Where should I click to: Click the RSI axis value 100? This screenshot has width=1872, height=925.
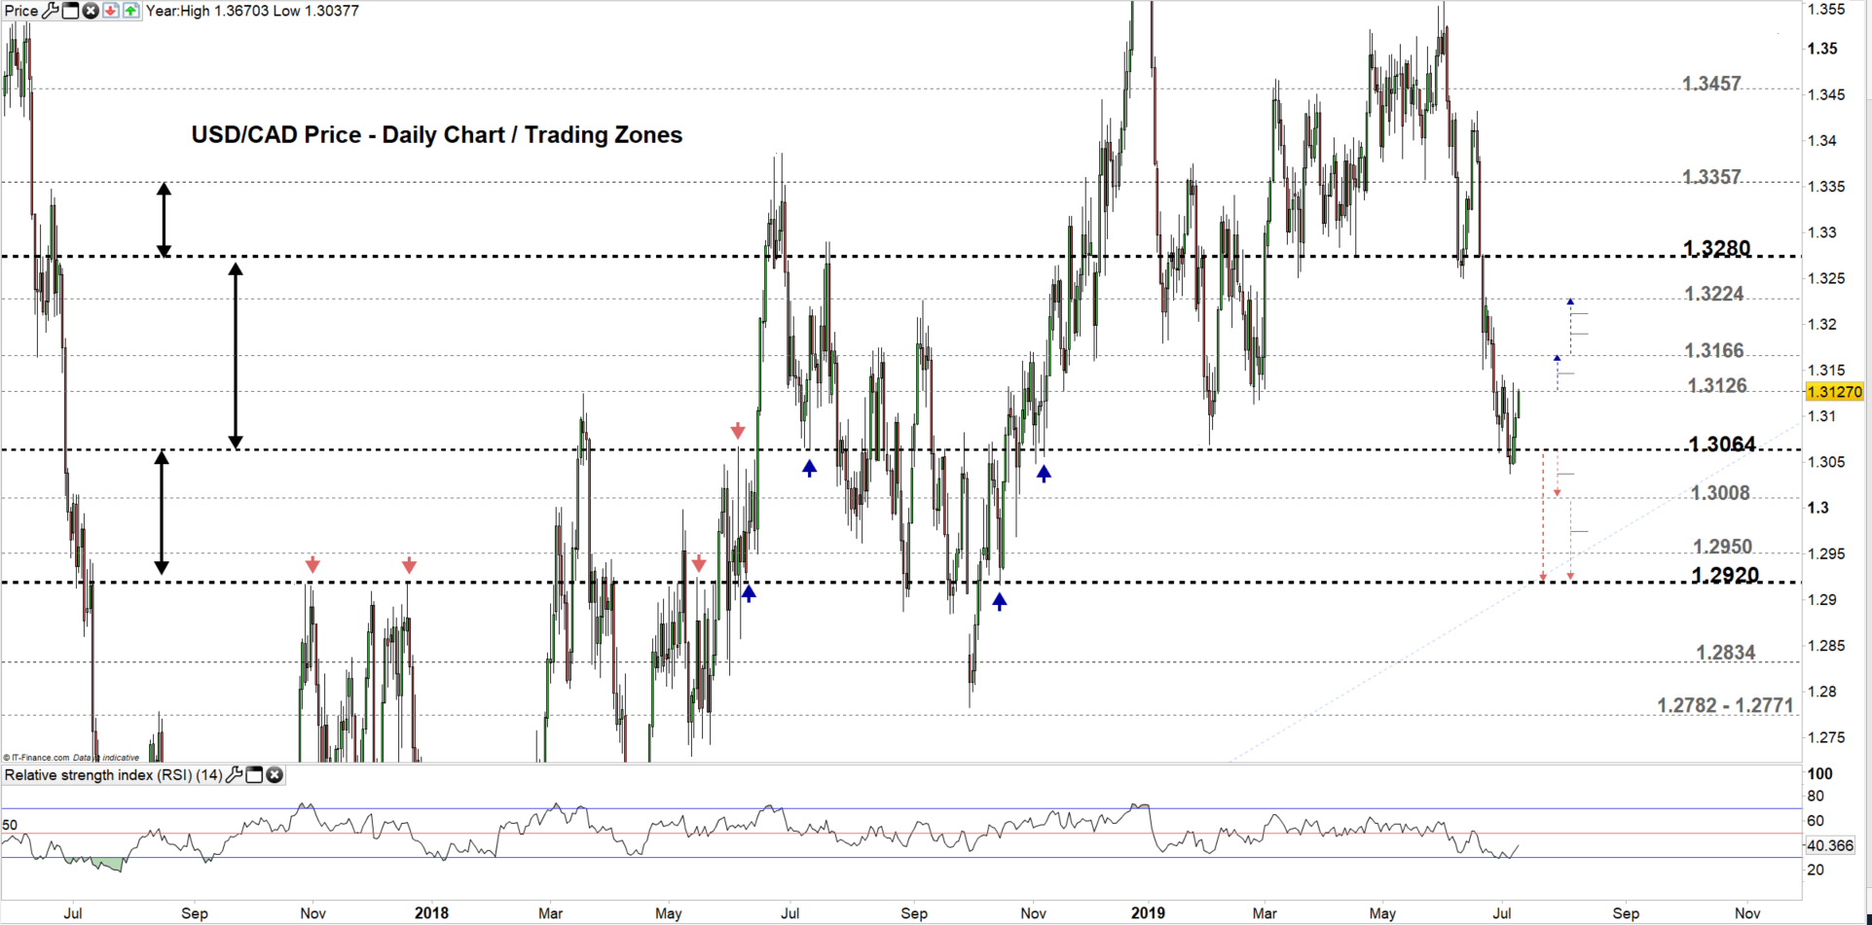1819,774
